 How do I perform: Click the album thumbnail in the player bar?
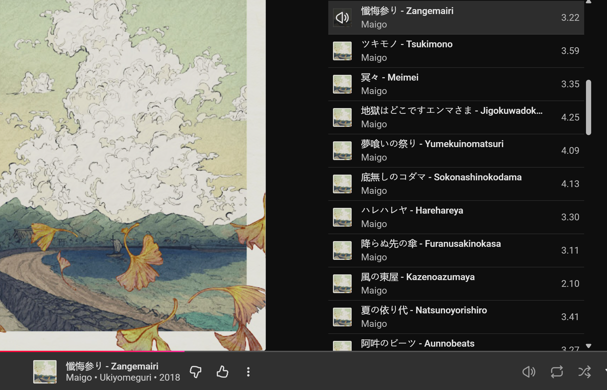45,372
